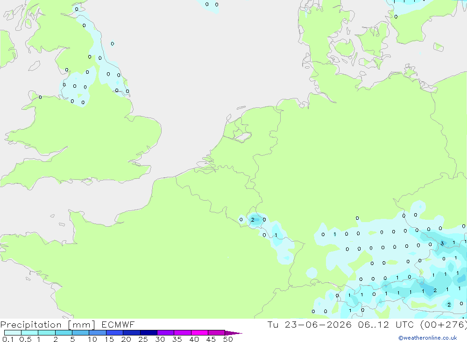Screen dimensions: 467x342
Task: Click the '0.1' legend scale label
Action: pyautogui.click(x=8, y=339)
